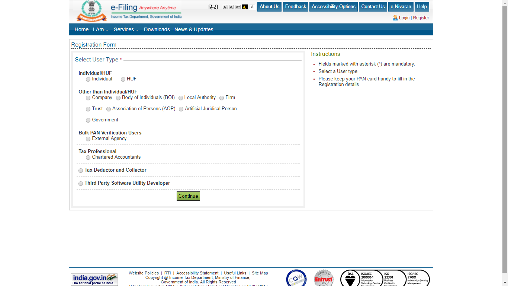The width and height of the screenshot is (508, 286).
Task: Switch to the Home menu tab
Action: point(81,29)
